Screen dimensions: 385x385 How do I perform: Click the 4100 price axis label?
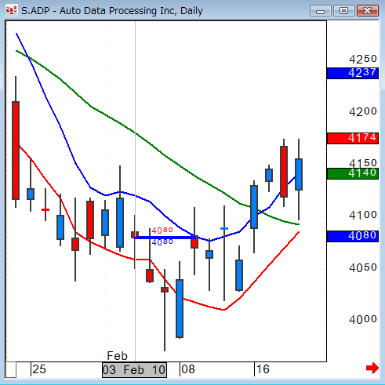(x=363, y=215)
